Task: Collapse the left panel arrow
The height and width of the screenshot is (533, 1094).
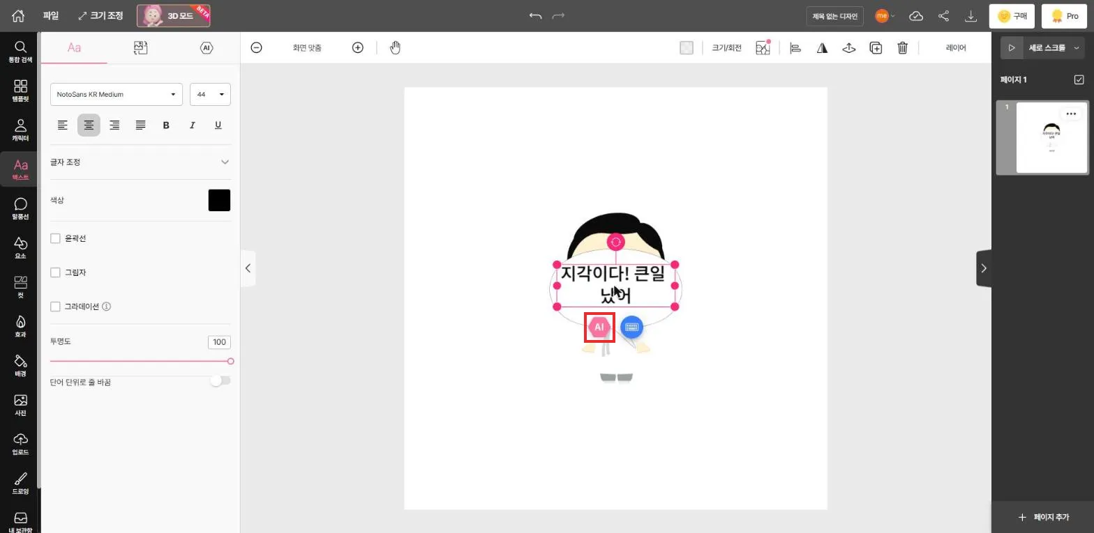Action: 248,268
